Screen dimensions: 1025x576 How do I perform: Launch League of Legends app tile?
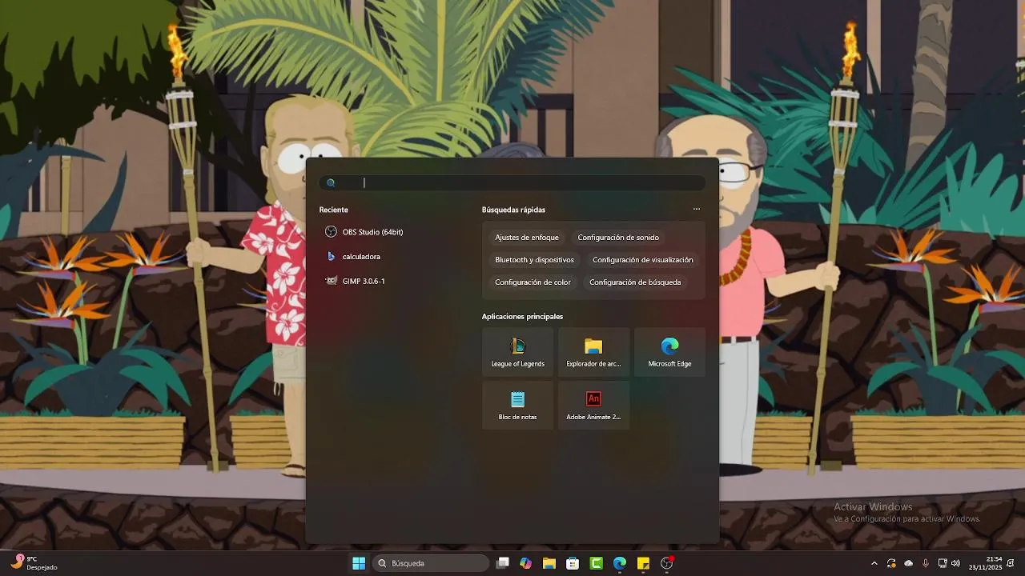517,352
